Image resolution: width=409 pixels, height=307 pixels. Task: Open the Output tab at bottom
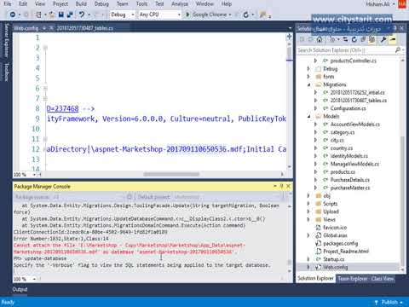[x=20, y=289]
